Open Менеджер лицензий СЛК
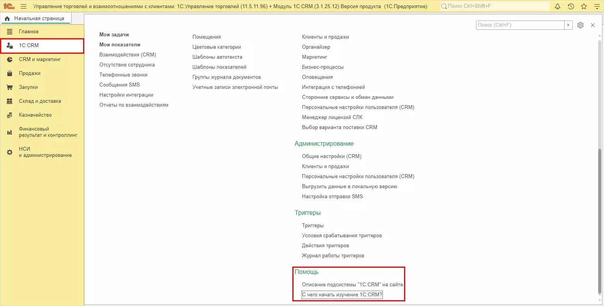This screenshot has height=306, width=604. pos(332,117)
